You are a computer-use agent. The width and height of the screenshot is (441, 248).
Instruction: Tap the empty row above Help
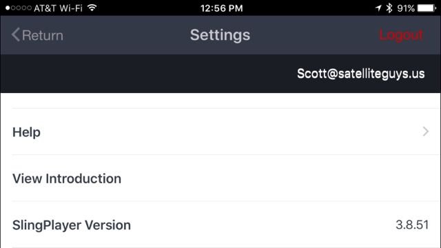click(x=220, y=101)
